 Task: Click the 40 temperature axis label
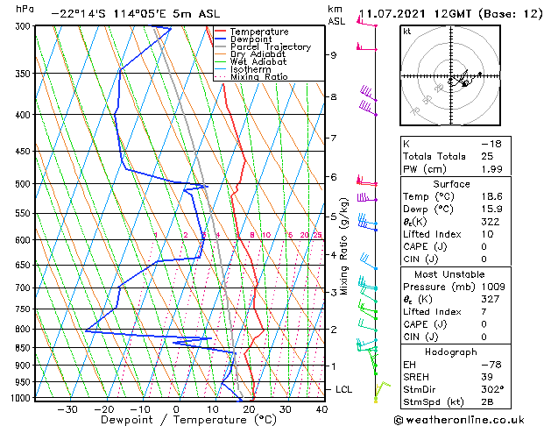[321, 410]
